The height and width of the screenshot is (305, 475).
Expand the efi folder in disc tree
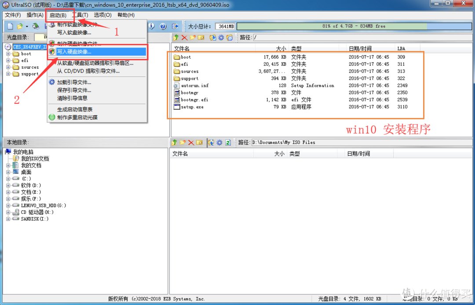coord(8,61)
